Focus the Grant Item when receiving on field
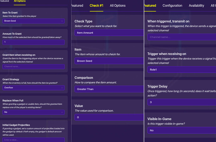The height and width of the screenshot is (142, 216). 34,66
